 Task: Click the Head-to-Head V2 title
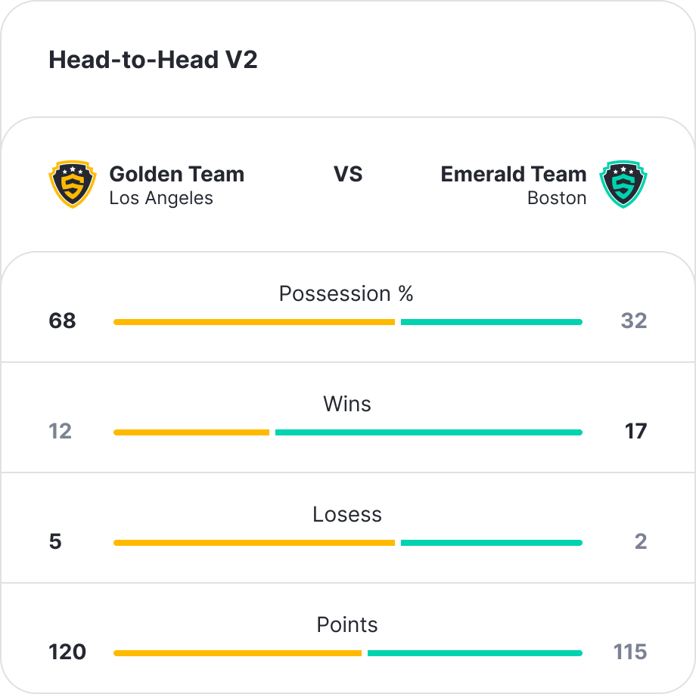click(153, 60)
